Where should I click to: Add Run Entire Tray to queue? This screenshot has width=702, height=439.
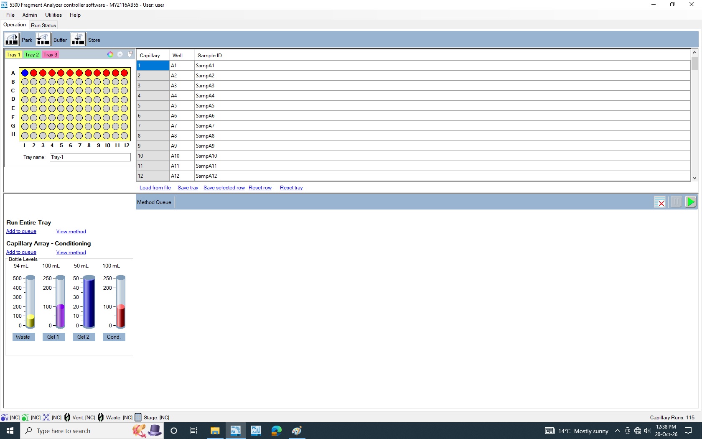point(21,231)
